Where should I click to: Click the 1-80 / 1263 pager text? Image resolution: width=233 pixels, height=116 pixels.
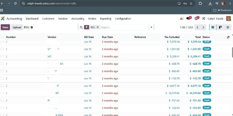[186, 27]
